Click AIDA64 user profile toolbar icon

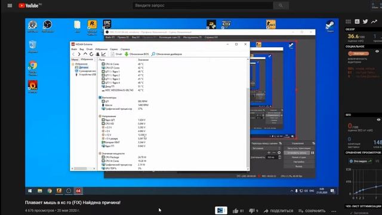click(x=97, y=54)
